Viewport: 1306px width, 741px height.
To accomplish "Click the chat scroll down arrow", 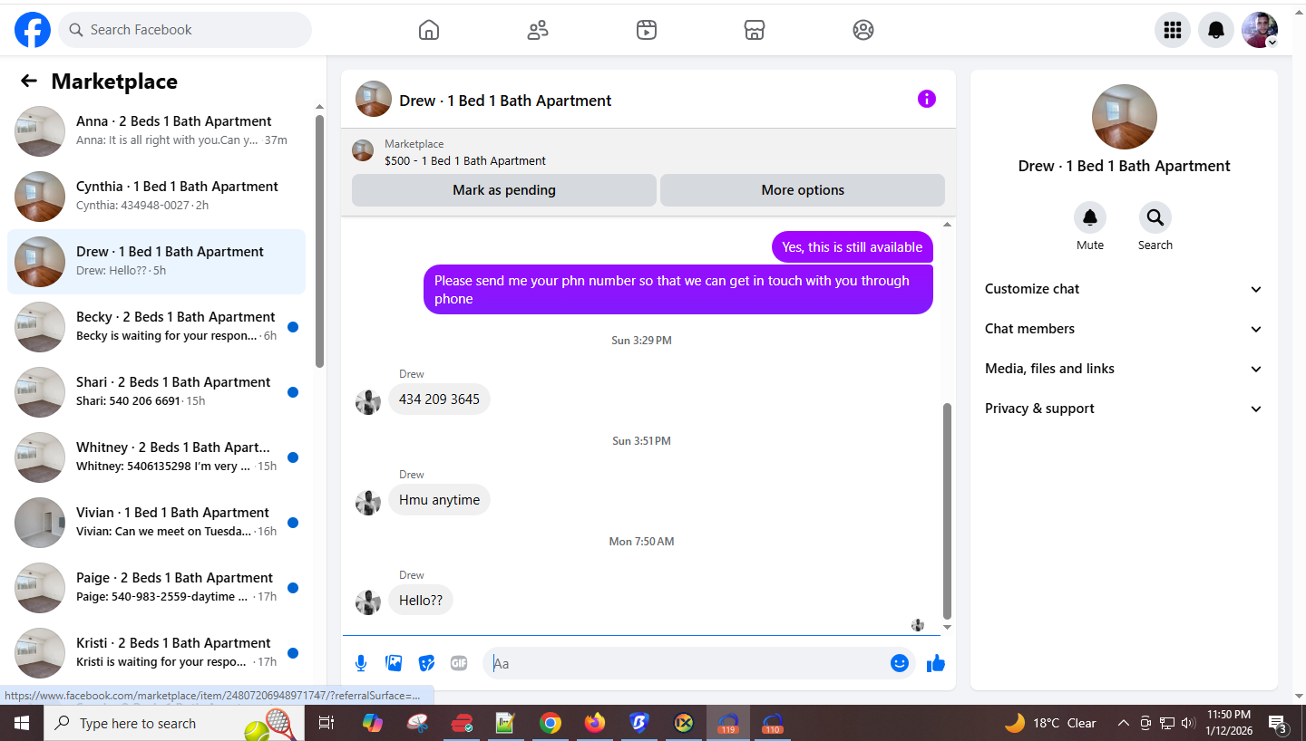I will (x=948, y=627).
